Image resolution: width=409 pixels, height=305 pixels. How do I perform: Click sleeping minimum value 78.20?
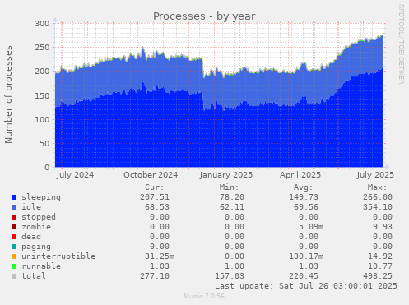pos(232,197)
